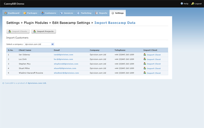Import client Loc Dinh via link
This screenshot has width=204, height=128.
(154, 59)
